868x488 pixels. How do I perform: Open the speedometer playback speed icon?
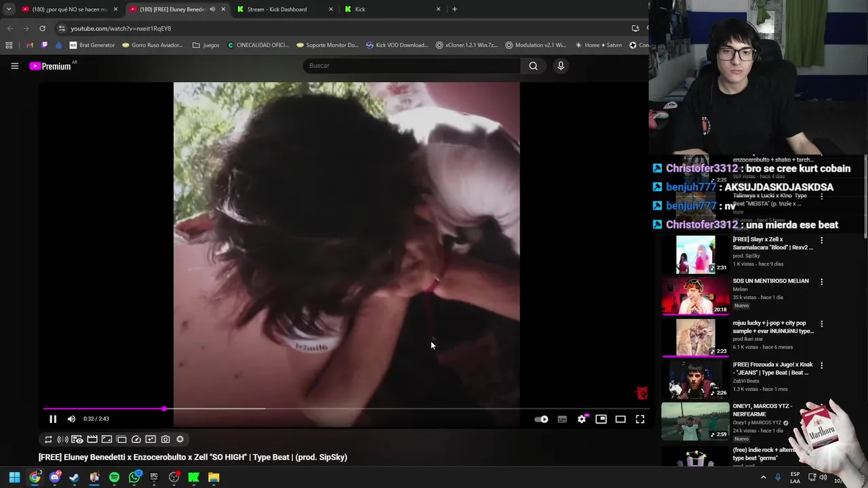pyautogui.click(x=136, y=439)
